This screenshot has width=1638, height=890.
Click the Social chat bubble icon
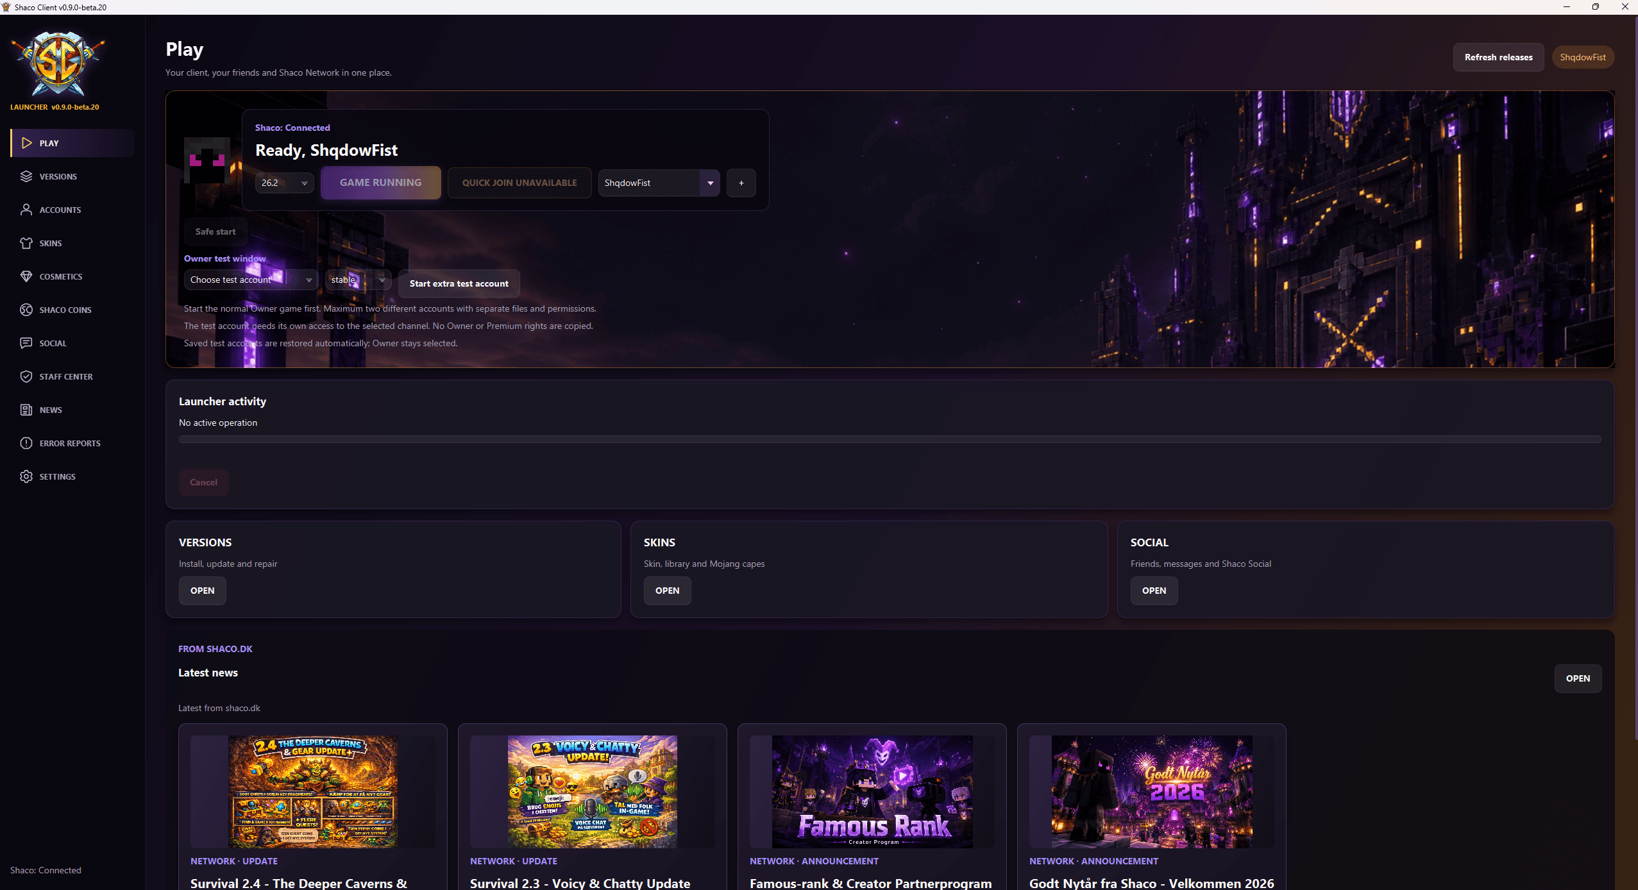(x=26, y=343)
